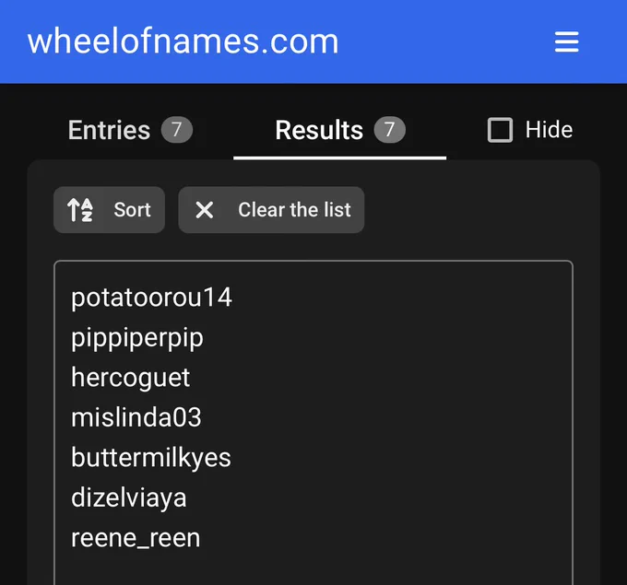Select the Results tab

click(x=340, y=130)
